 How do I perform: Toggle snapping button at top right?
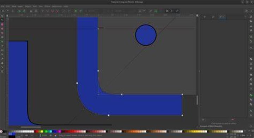246,11
